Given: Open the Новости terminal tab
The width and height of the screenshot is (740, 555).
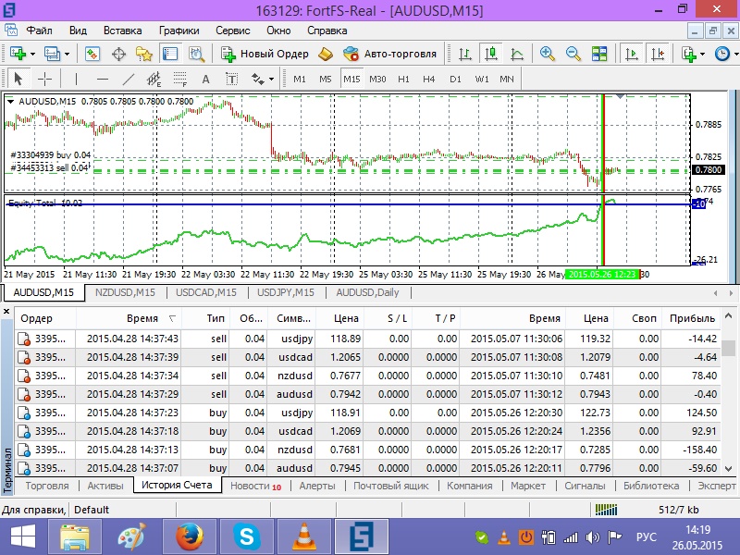Looking at the screenshot, I should [x=255, y=486].
